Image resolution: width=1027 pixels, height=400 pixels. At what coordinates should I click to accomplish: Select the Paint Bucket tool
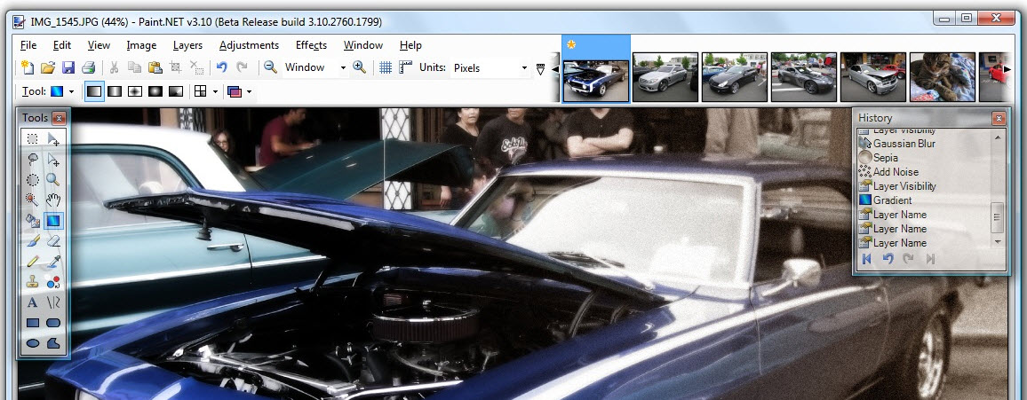coord(32,220)
